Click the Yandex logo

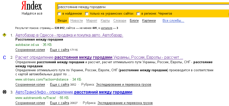click(32, 6)
